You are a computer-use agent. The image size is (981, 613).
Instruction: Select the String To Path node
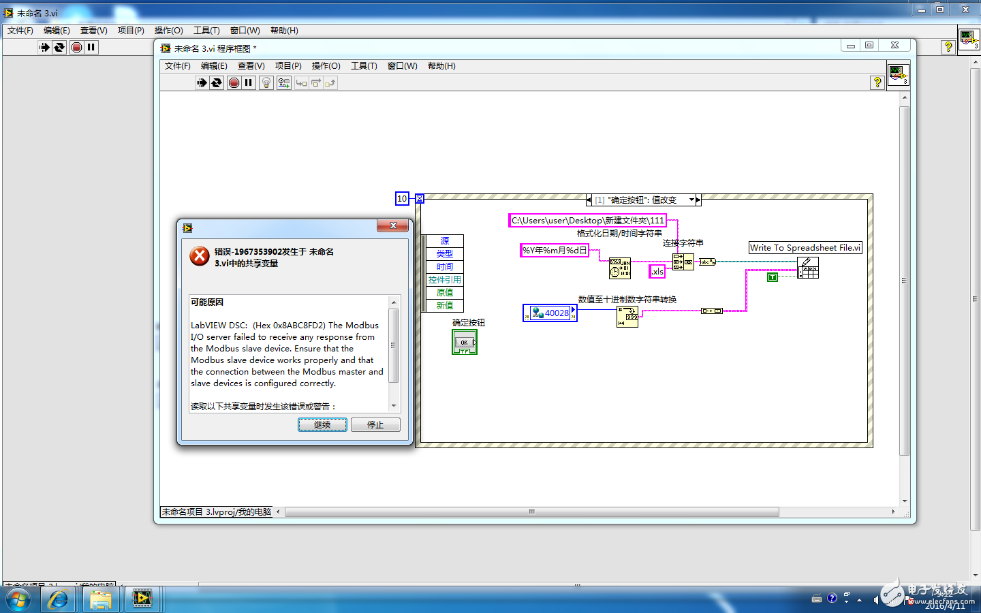tap(707, 262)
